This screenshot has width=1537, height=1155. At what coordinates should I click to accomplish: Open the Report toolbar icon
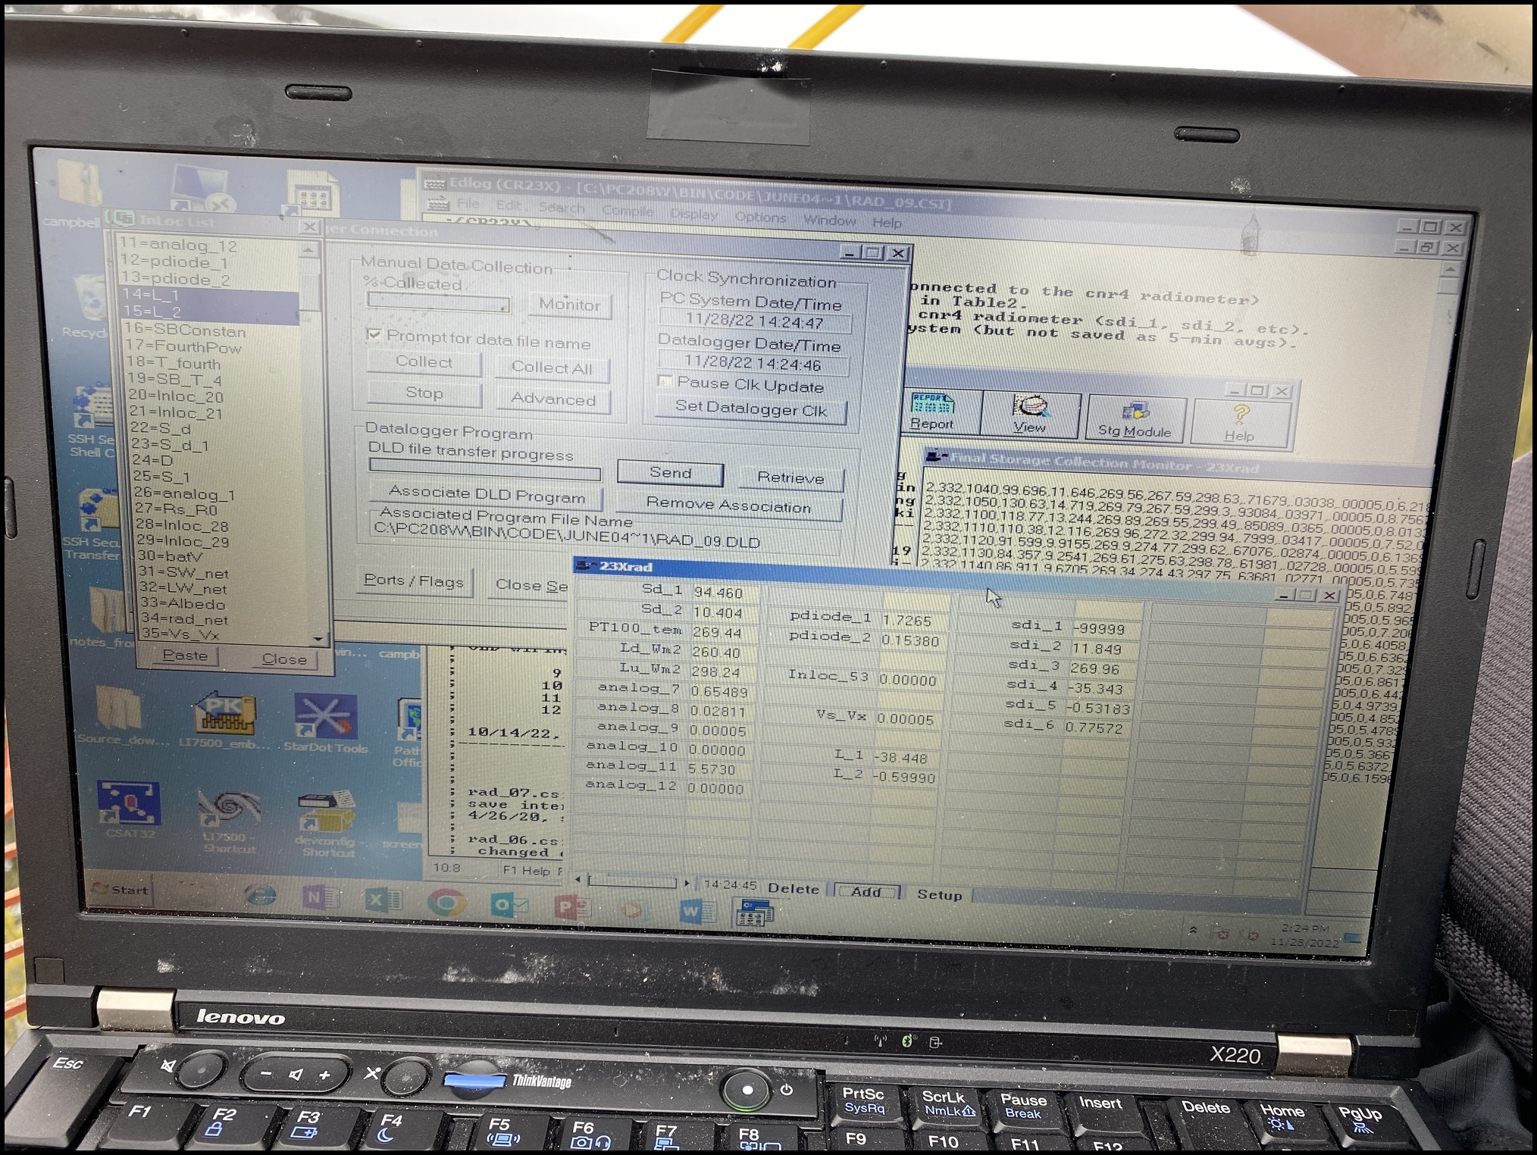[x=932, y=412]
